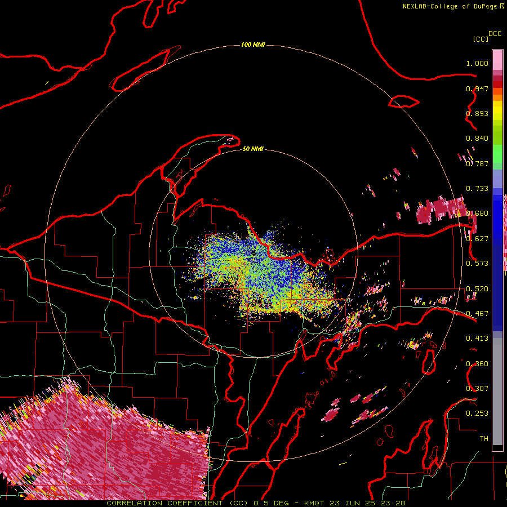This screenshot has width=507, height=507.
Task: Click the DCC [CC] color scale heading
Action: [487, 36]
